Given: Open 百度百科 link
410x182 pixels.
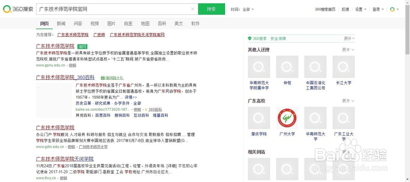Looking at the screenshot, I should coord(103,115).
